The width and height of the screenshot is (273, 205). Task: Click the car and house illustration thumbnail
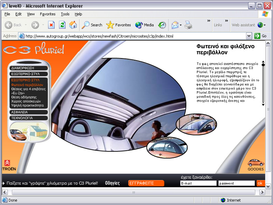click(29, 132)
